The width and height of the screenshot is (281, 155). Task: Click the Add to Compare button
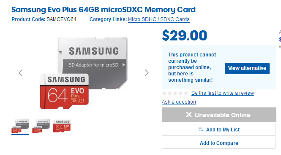(x=219, y=143)
